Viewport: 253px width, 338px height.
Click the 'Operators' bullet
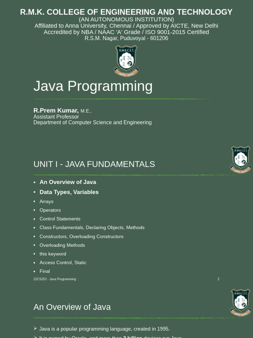tap(50, 210)
